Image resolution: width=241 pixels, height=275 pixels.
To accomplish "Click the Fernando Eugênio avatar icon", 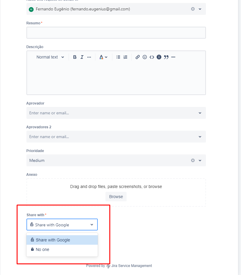I will (x=31, y=9).
